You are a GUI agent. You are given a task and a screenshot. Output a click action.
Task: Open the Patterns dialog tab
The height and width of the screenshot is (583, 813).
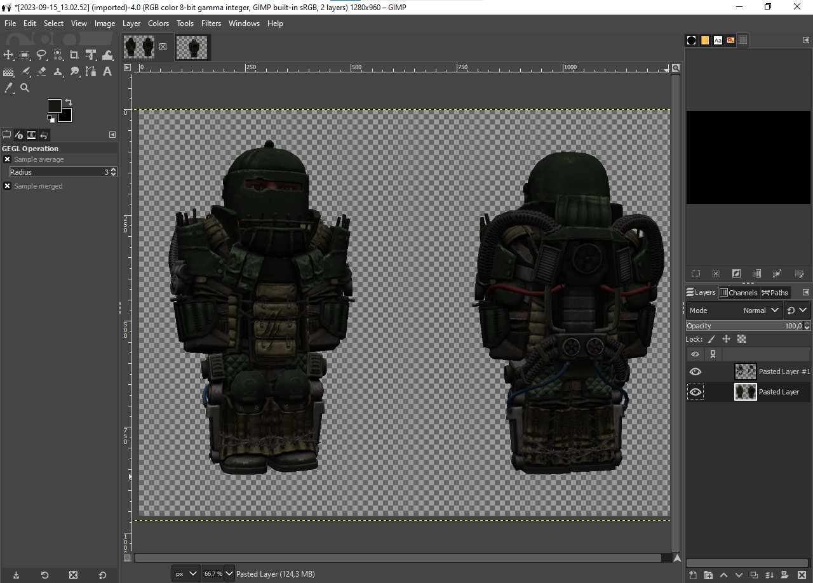tap(705, 40)
